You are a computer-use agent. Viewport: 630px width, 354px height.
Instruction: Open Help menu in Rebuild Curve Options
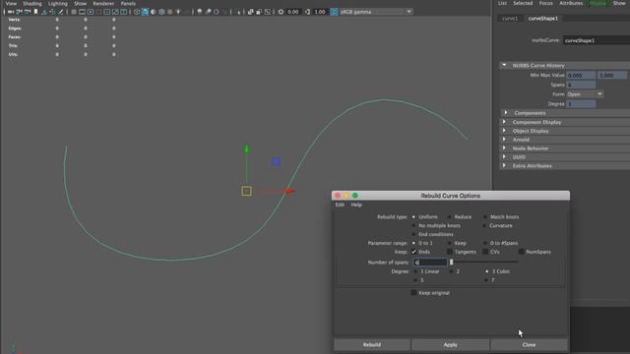(356, 205)
